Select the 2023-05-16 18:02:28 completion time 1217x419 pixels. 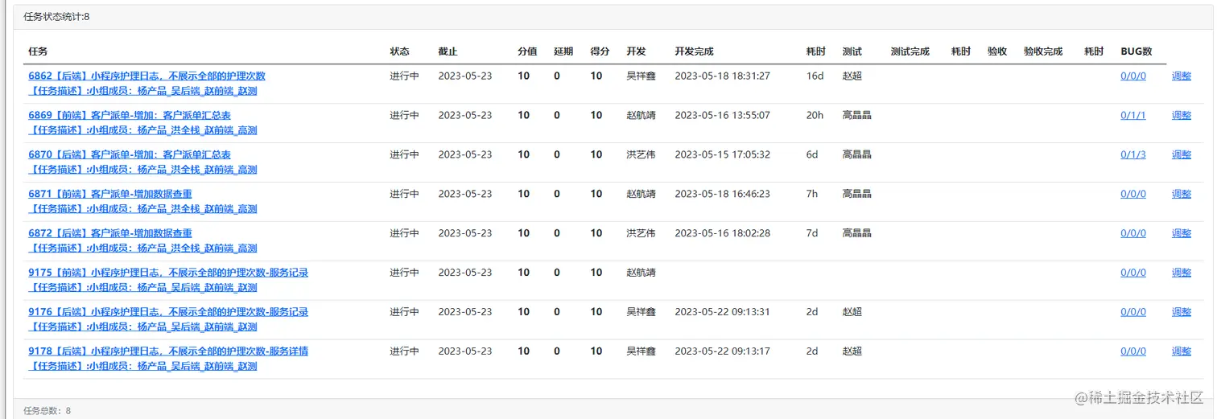point(722,233)
